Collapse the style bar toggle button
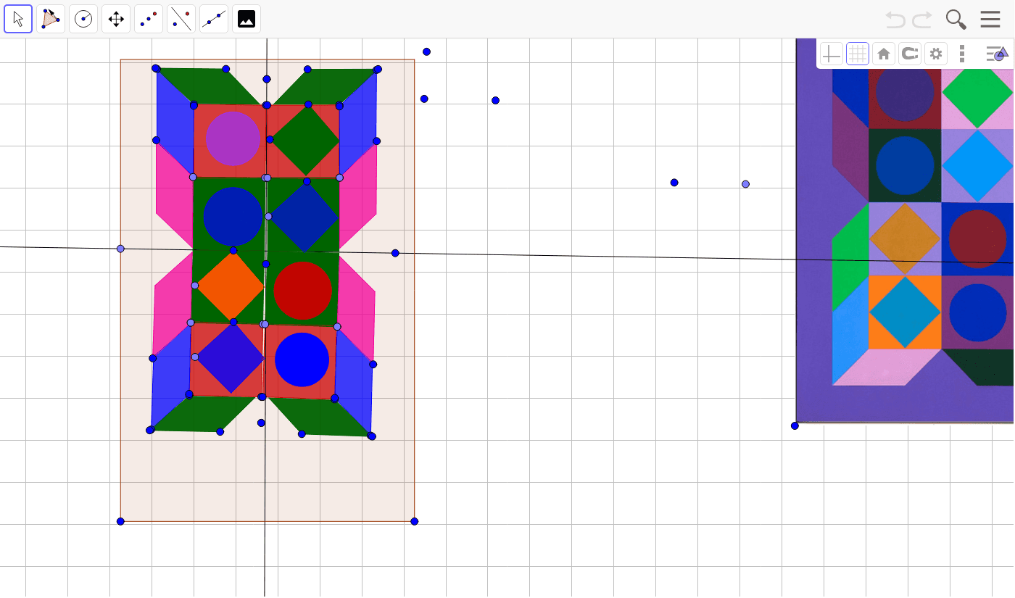1015x598 pixels. tap(997, 54)
